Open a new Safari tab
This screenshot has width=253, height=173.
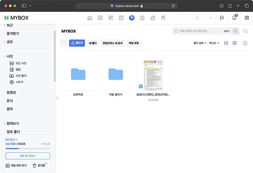(x=238, y=6)
